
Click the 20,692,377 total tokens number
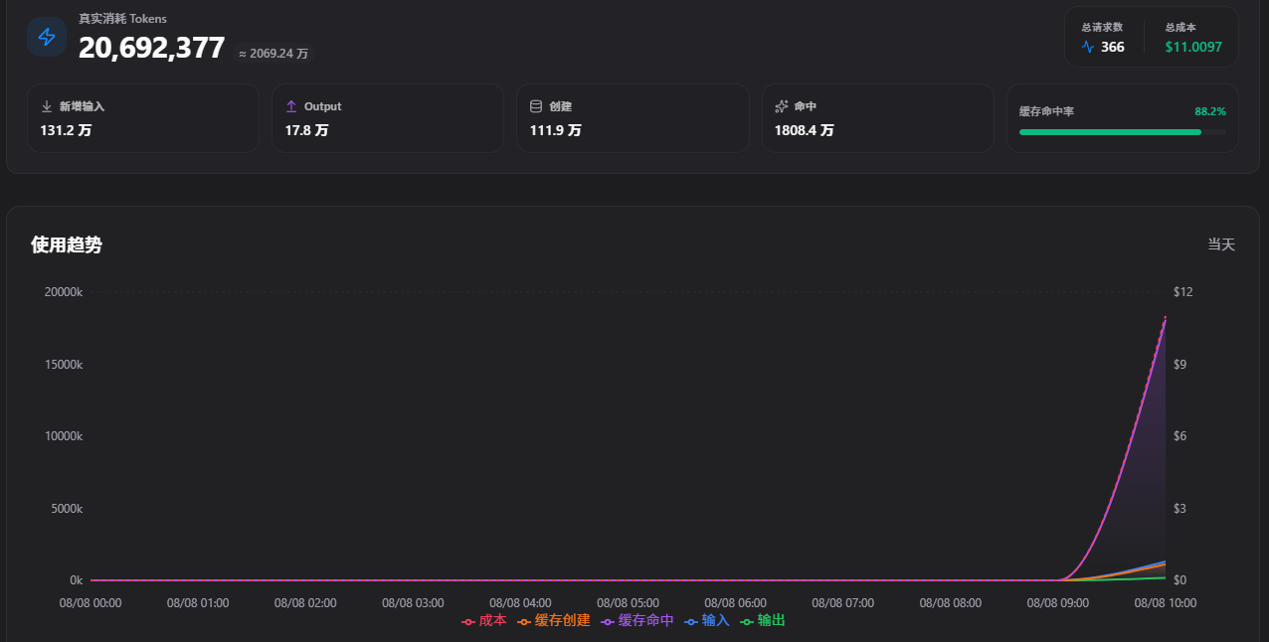pyautogui.click(x=152, y=47)
